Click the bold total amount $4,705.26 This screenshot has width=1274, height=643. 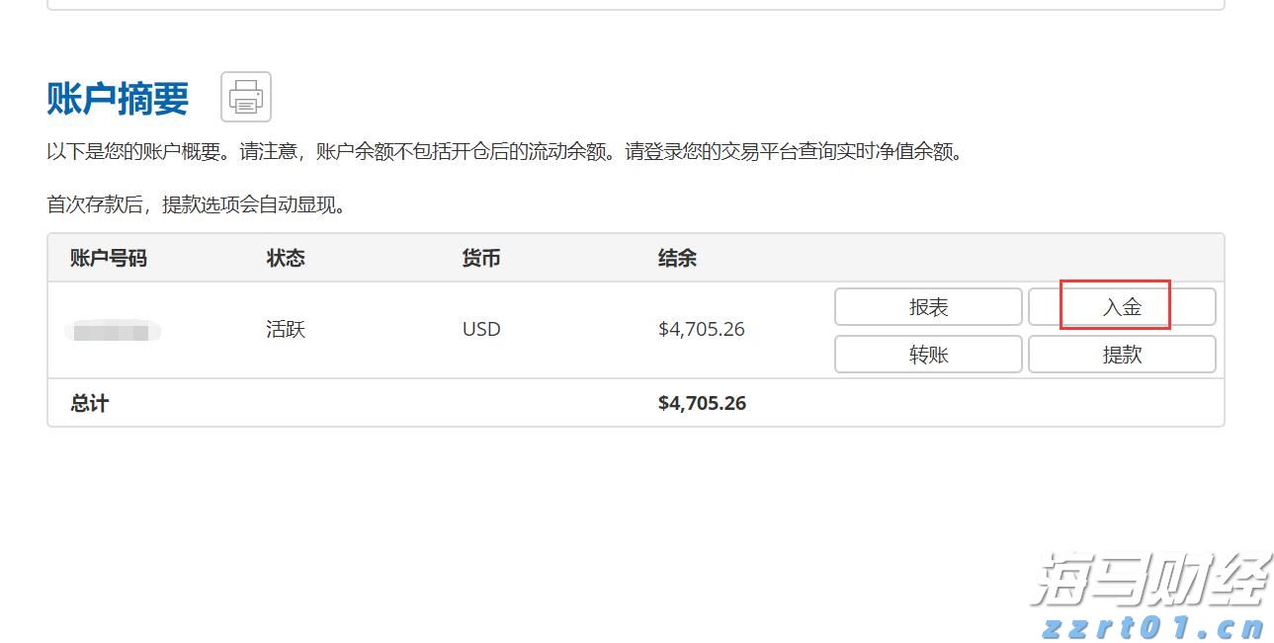(x=703, y=403)
